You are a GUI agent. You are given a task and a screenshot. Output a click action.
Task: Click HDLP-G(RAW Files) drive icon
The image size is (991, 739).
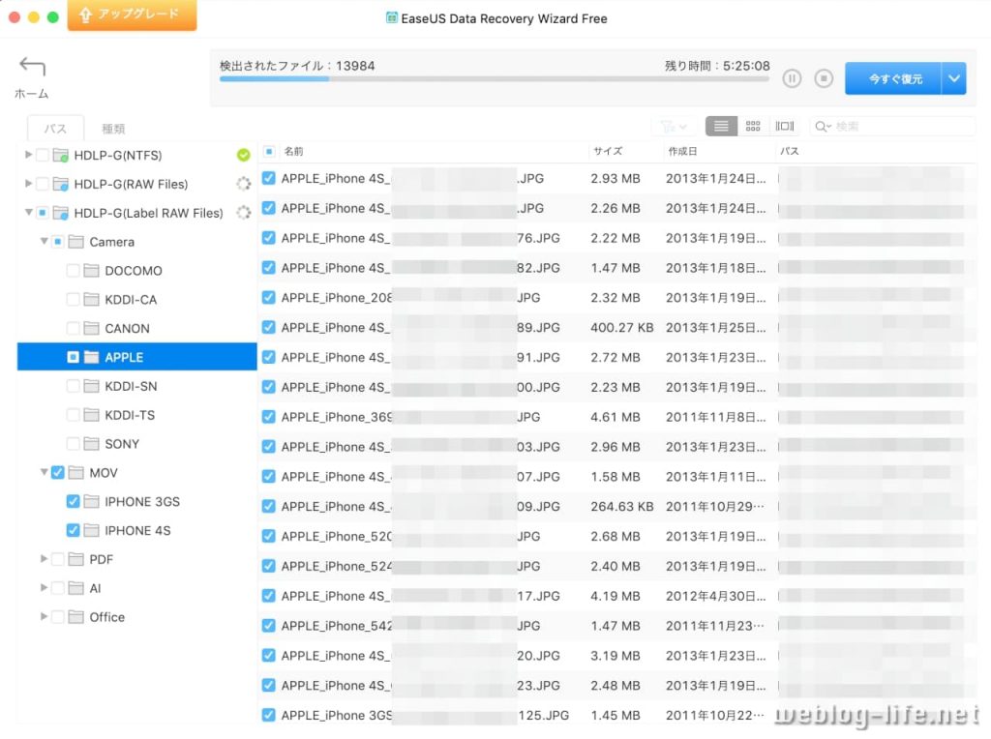click(61, 184)
